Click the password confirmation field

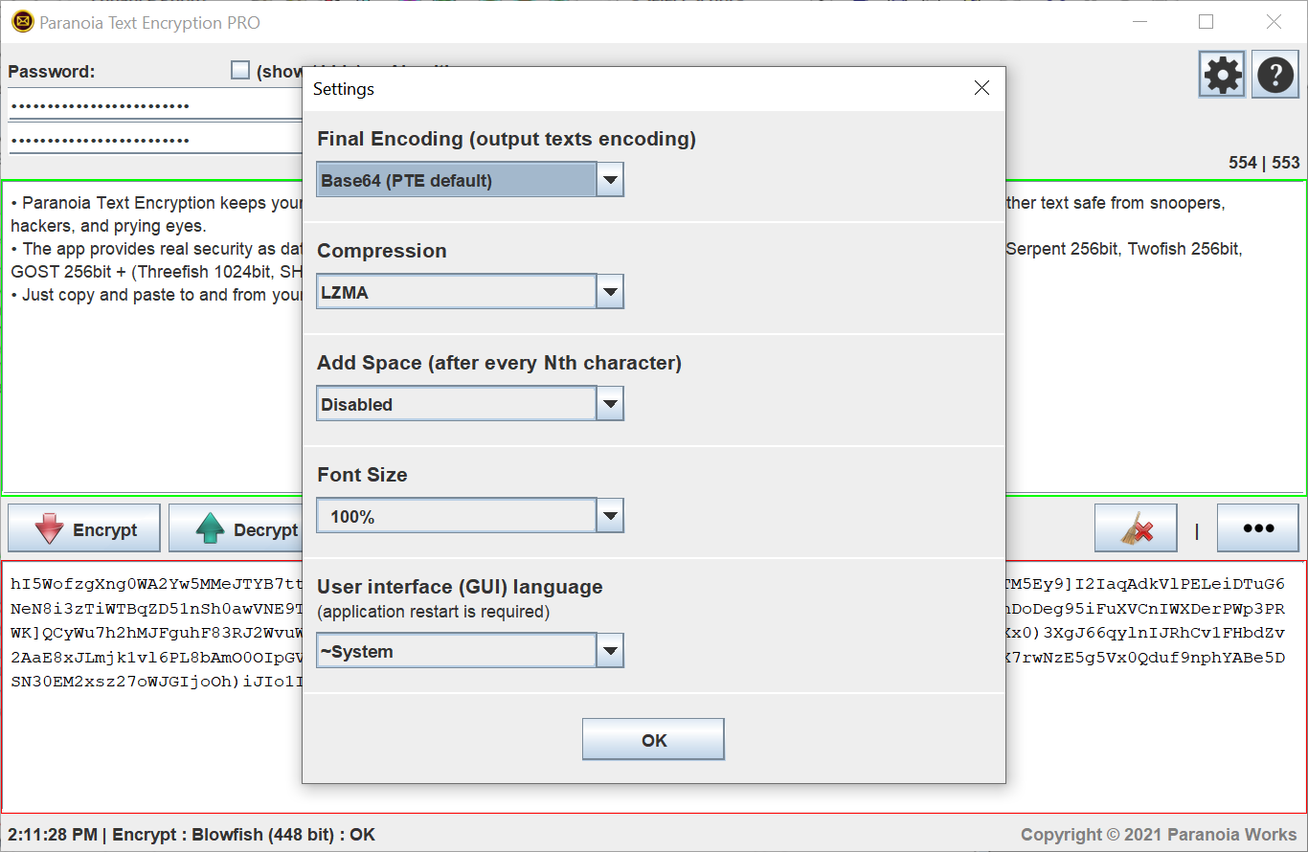point(155,139)
